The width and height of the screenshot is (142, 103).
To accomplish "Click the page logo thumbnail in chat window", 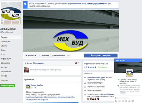I will (130, 73).
